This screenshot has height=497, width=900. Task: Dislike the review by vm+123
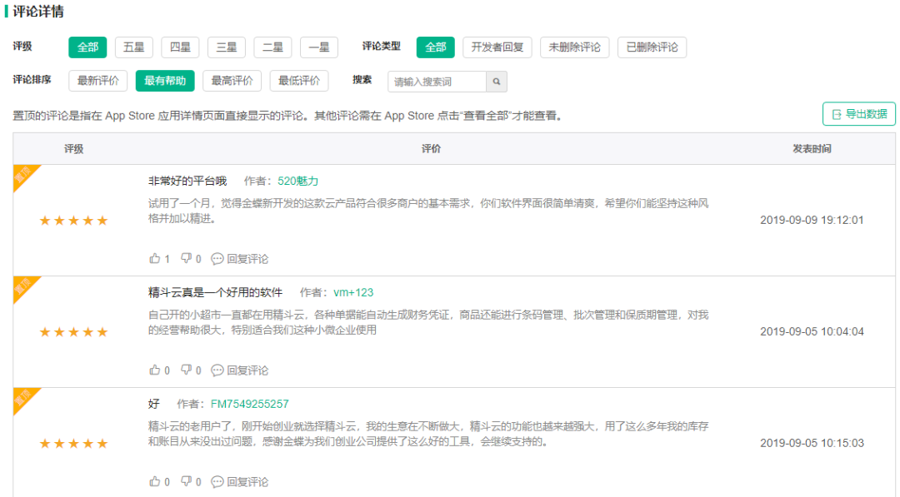[191, 370]
